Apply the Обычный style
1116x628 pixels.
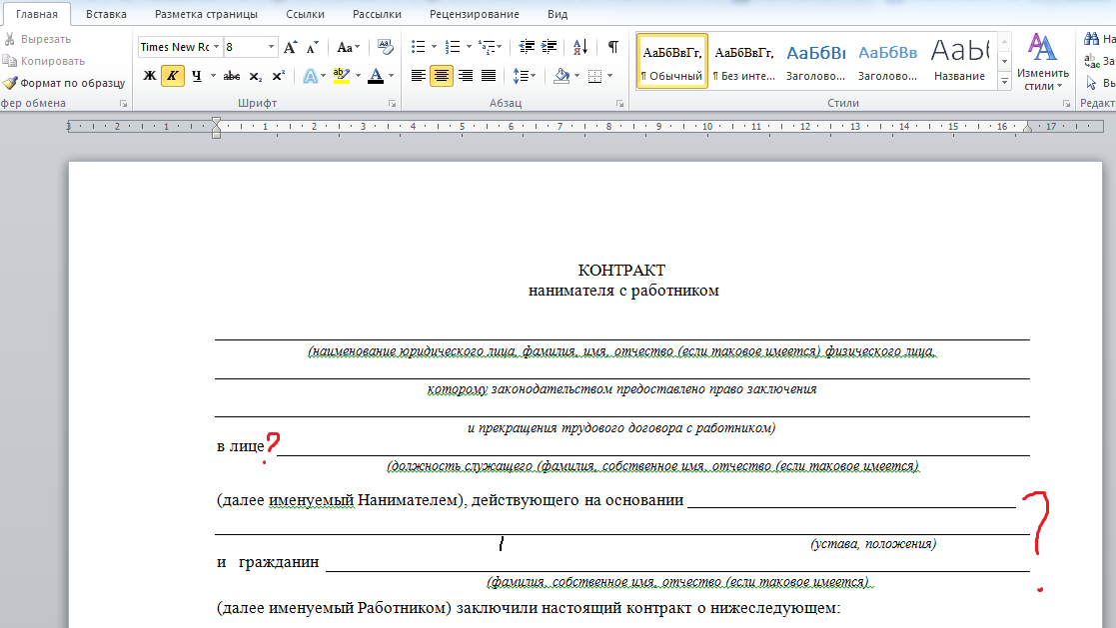[671, 61]
